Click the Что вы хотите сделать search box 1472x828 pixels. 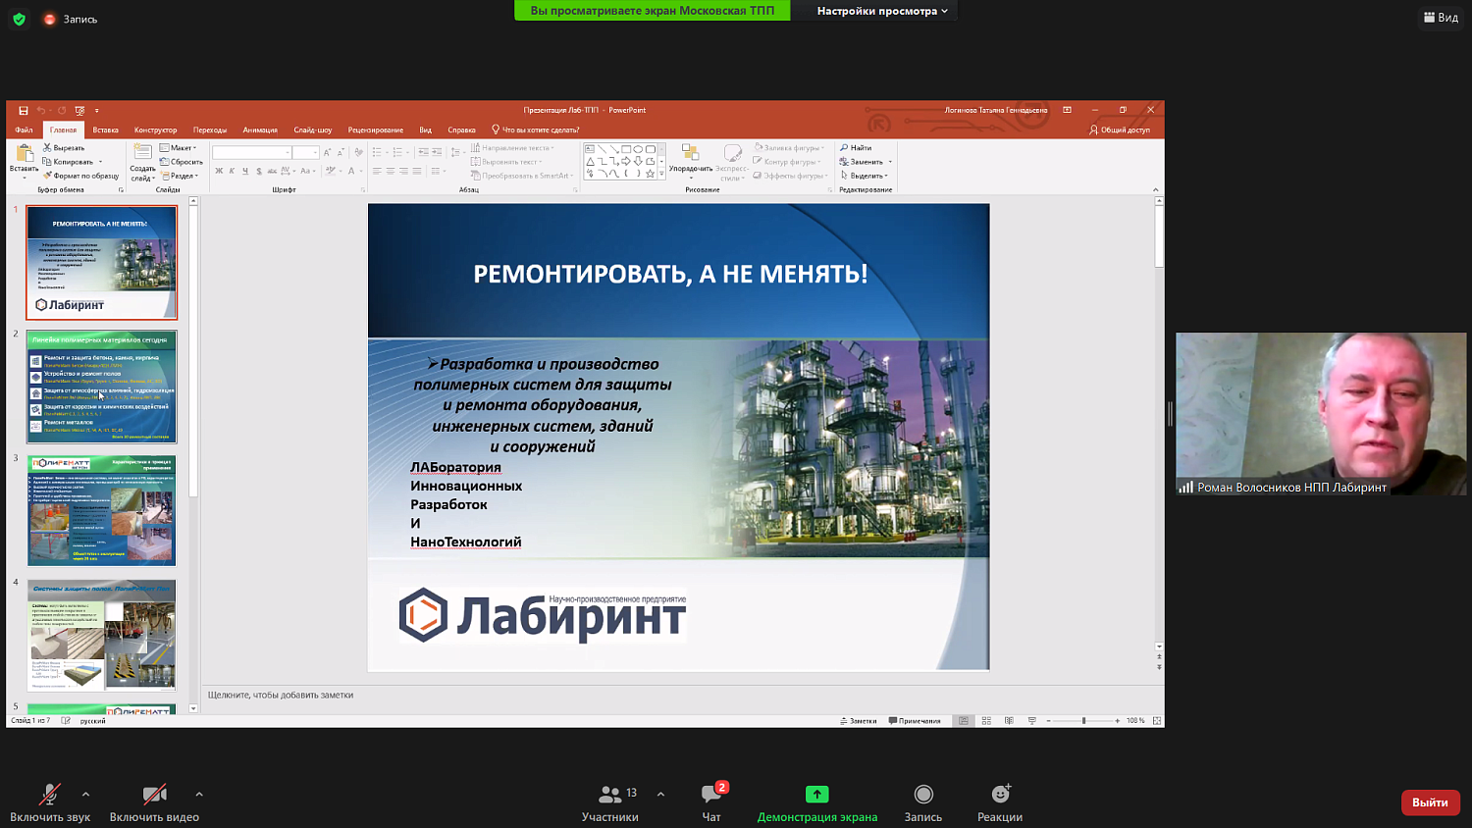coord(536,129)
